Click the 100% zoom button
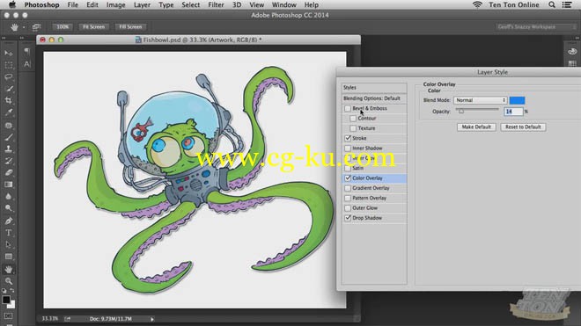This screenshot has width=581, height=326. [x=63, y=27]
